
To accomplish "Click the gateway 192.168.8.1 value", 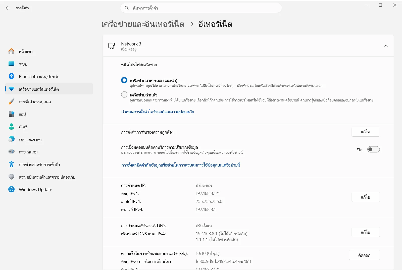I will point(206,209).
